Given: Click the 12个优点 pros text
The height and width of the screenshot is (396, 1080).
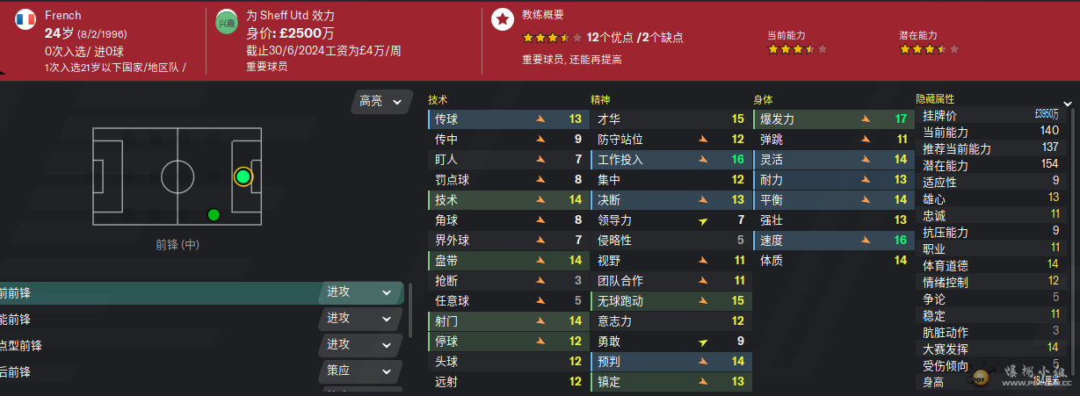Looking at the screenshot, I should (x=615, y=37).
